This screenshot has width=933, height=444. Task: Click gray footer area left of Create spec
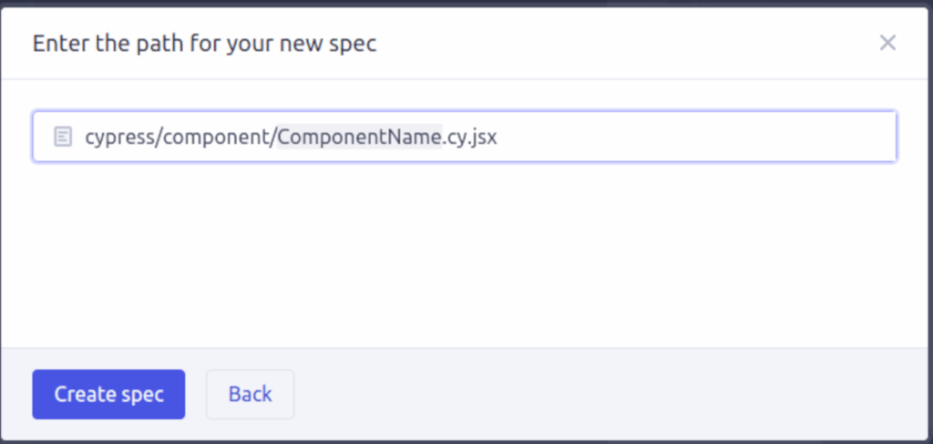[x=16, y=394]
